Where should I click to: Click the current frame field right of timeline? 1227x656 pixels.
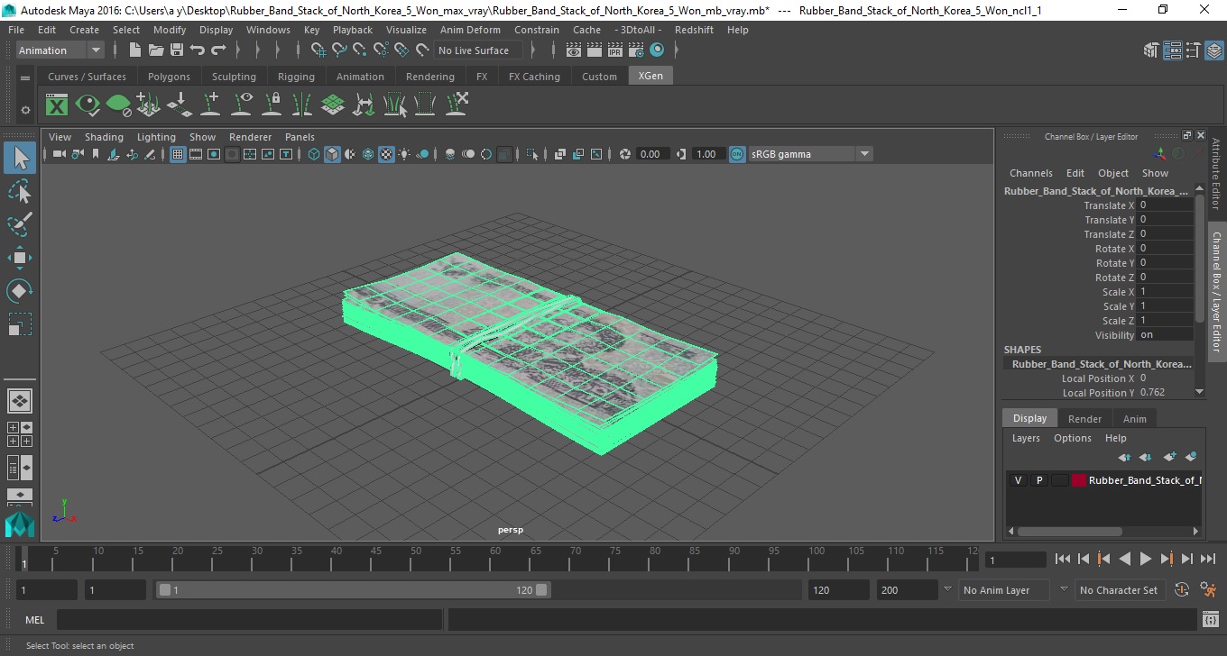point(1016,560)
